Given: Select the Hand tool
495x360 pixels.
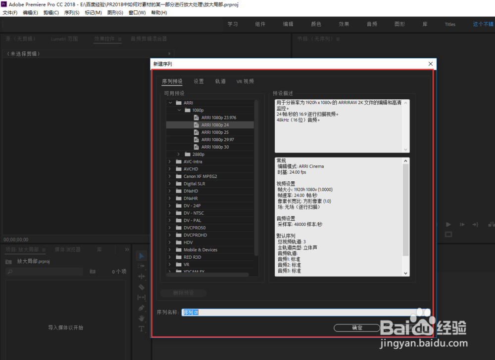Looking at the screenshot, I should 142,318.
